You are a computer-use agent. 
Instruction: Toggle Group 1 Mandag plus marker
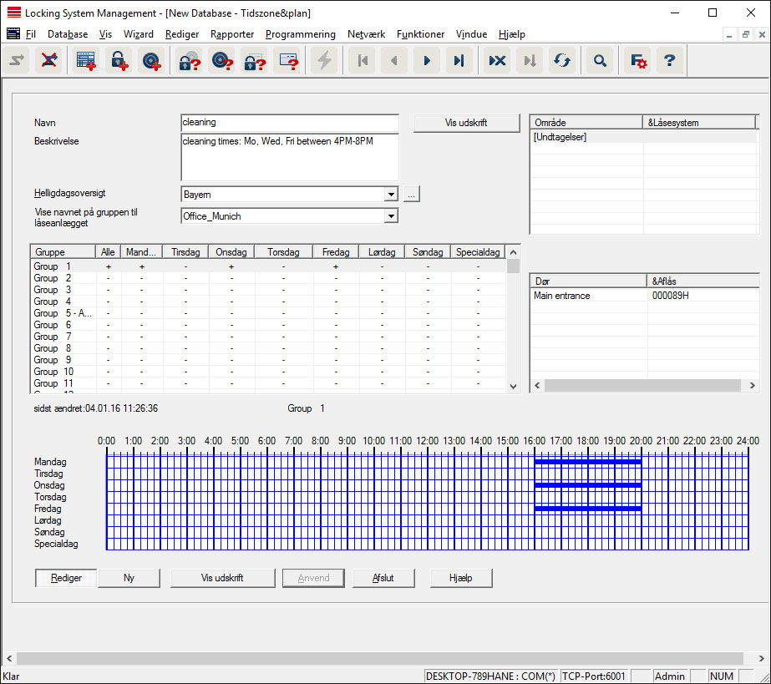(141, 266)
